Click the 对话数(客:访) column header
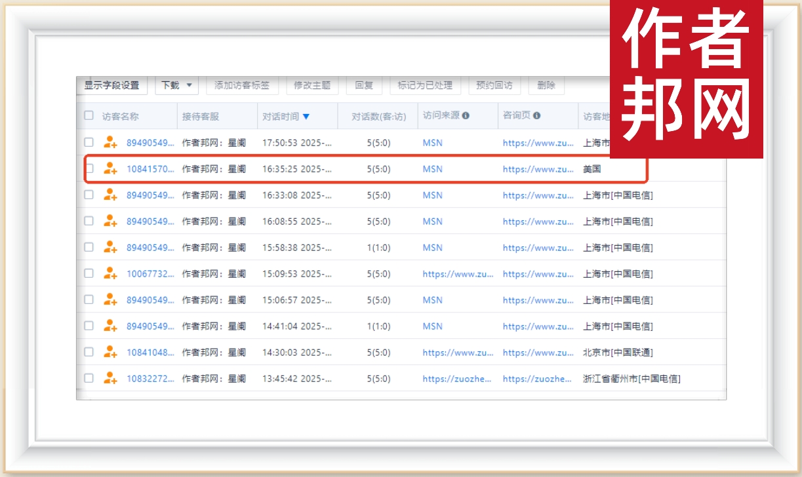The height and width of the screenshot is (477, 802). coord(378,117)
